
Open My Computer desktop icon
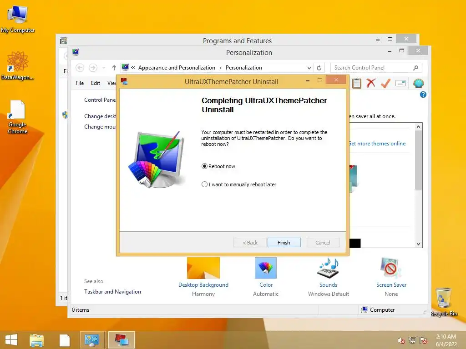(x=18, y=18)
